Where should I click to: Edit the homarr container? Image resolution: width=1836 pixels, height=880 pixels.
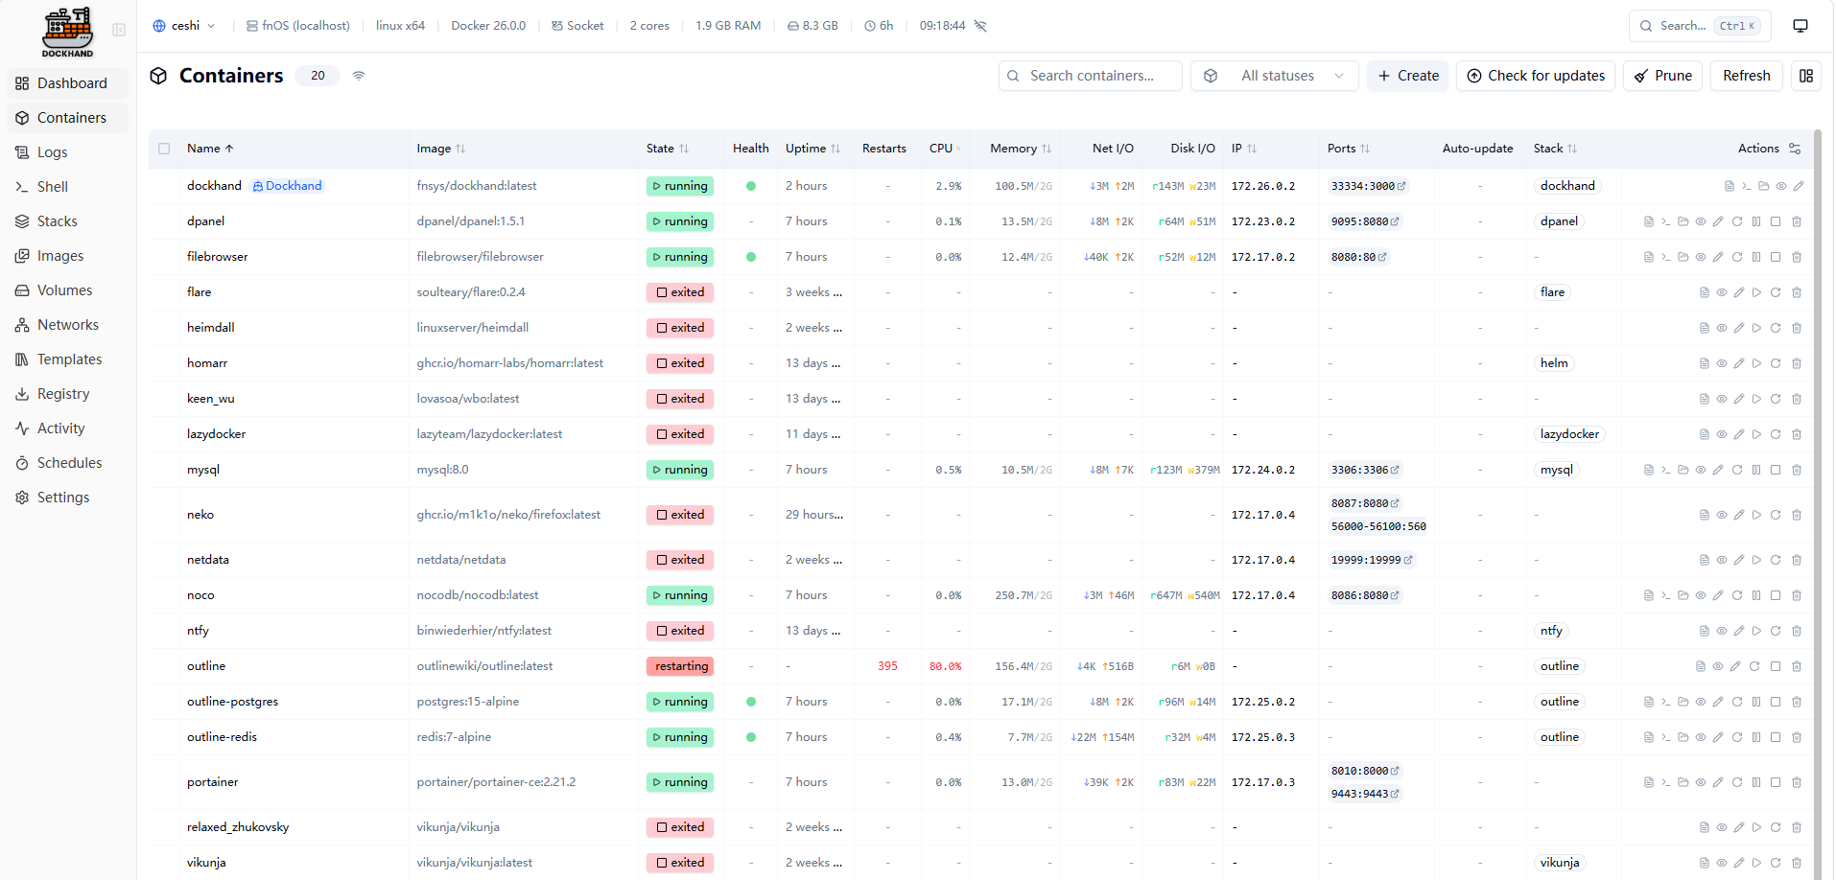(1739, 363)
